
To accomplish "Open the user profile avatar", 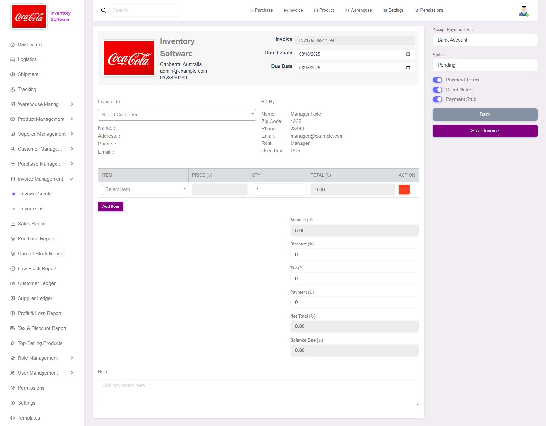I will point(523,11).
